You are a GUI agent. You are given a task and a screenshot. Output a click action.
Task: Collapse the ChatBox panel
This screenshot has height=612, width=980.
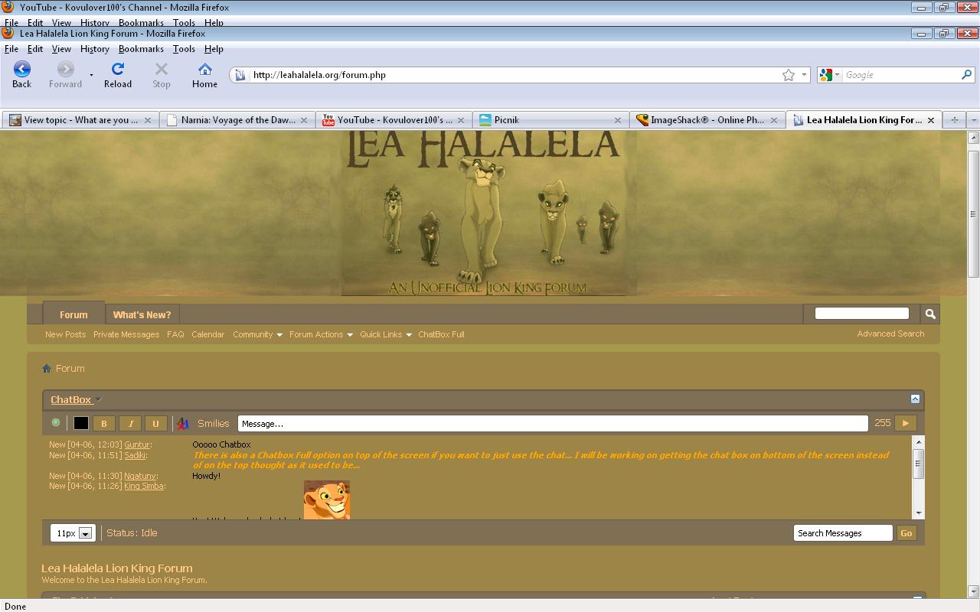[915, 399]
